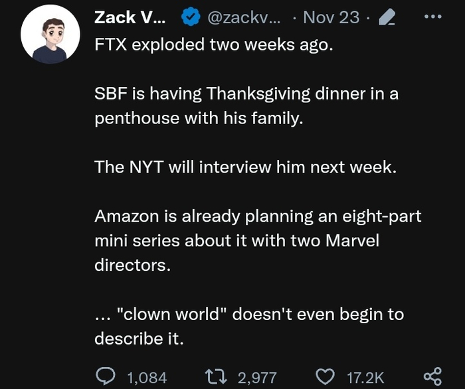Open the share icon for this tweet
The height and width of the screenshot is (389, 465).
pyautogui.click(x=432, y=376)
